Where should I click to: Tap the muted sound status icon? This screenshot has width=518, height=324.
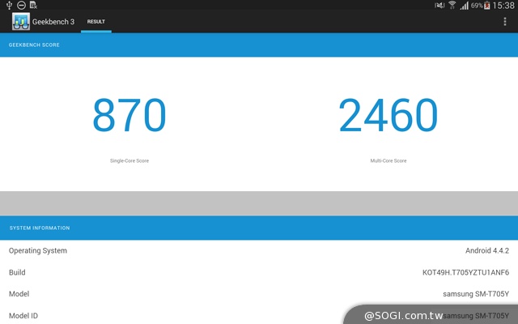(438, 6)
